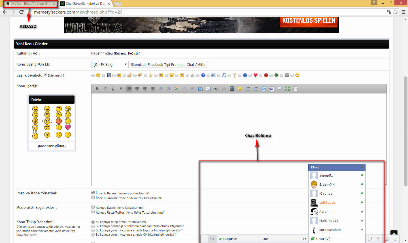Click the unlink icon in toolbar
The height and width of the screenshot is (243, 408).
click(224, 89)
